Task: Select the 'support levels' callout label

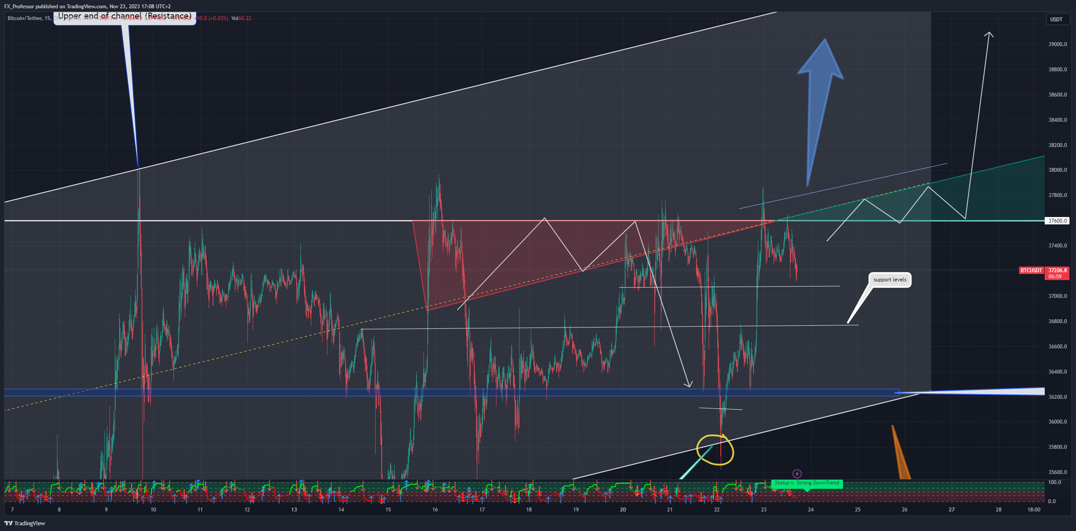Action: 890,280
